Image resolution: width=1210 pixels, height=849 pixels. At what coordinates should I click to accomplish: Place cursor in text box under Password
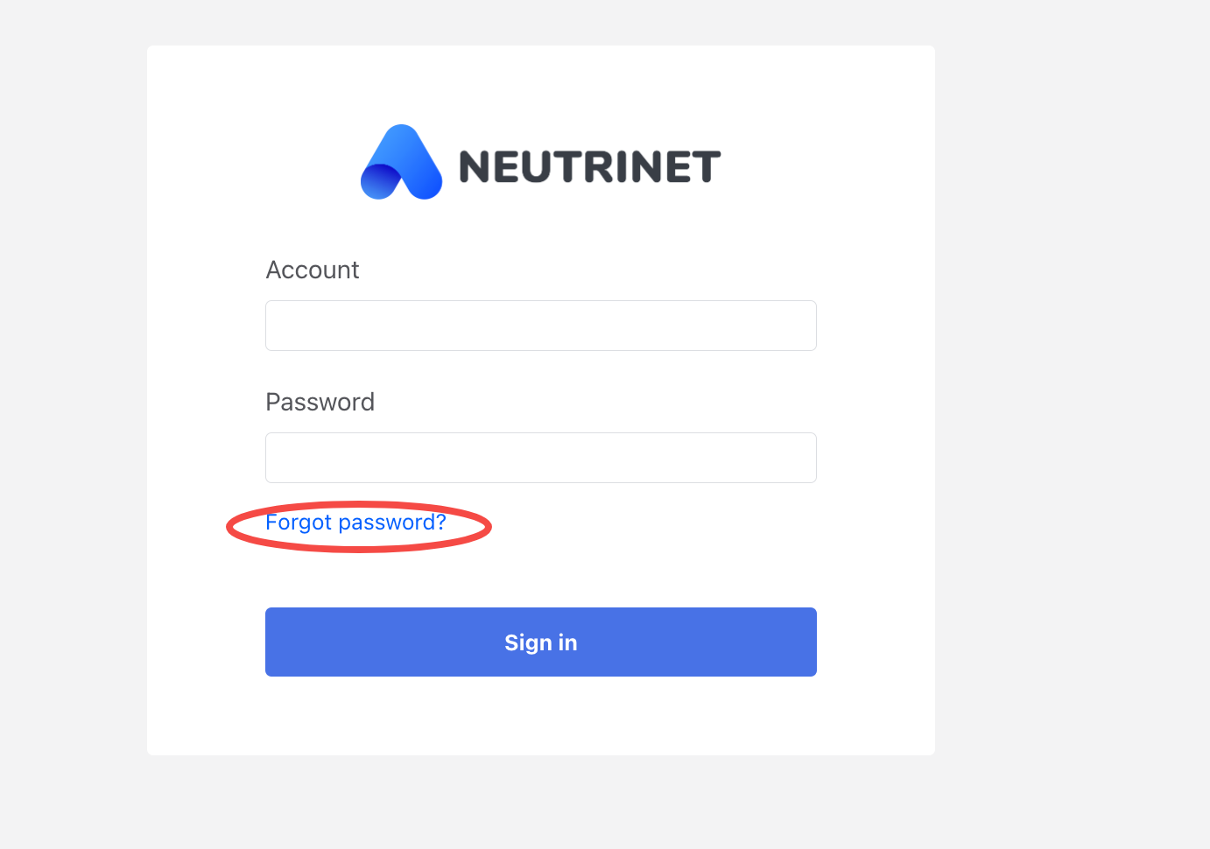pyautogui.click(x=541, y=458)
